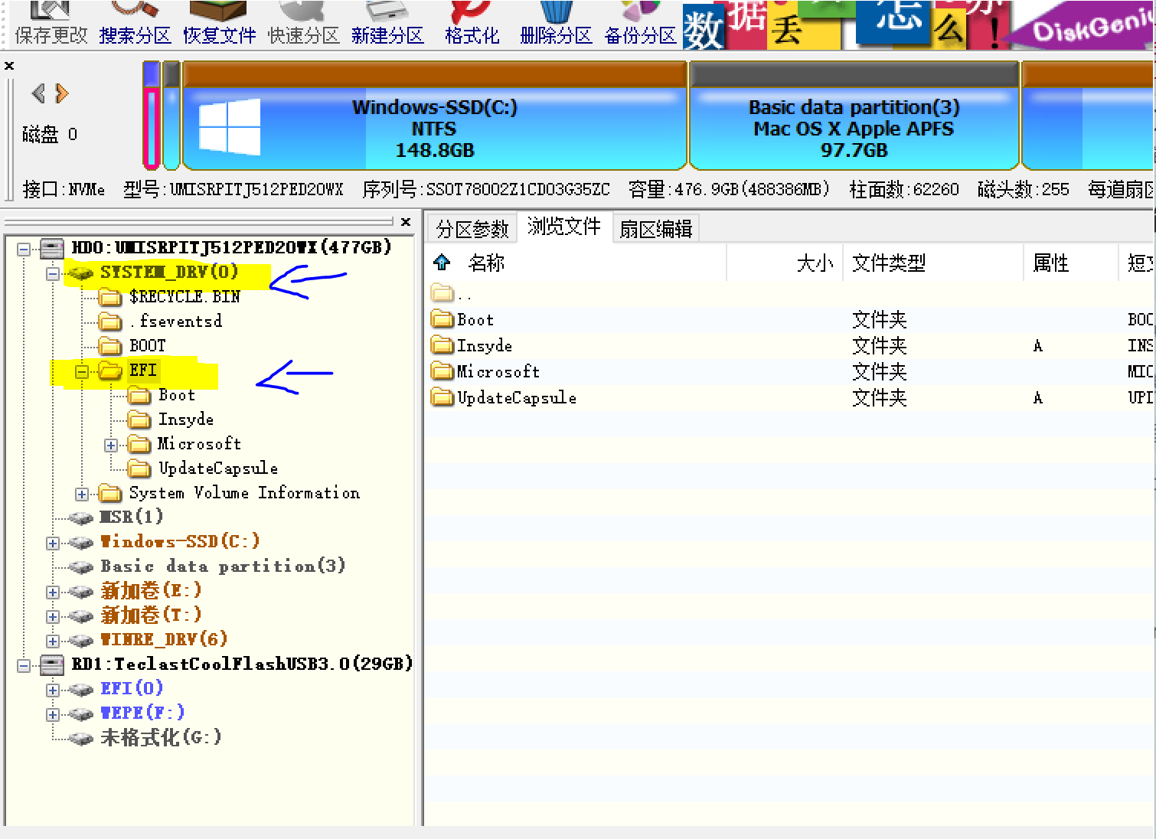
Task: Collapse the RD1 TeclastCoolFlash USB disk node
Action: coord(24,666)
